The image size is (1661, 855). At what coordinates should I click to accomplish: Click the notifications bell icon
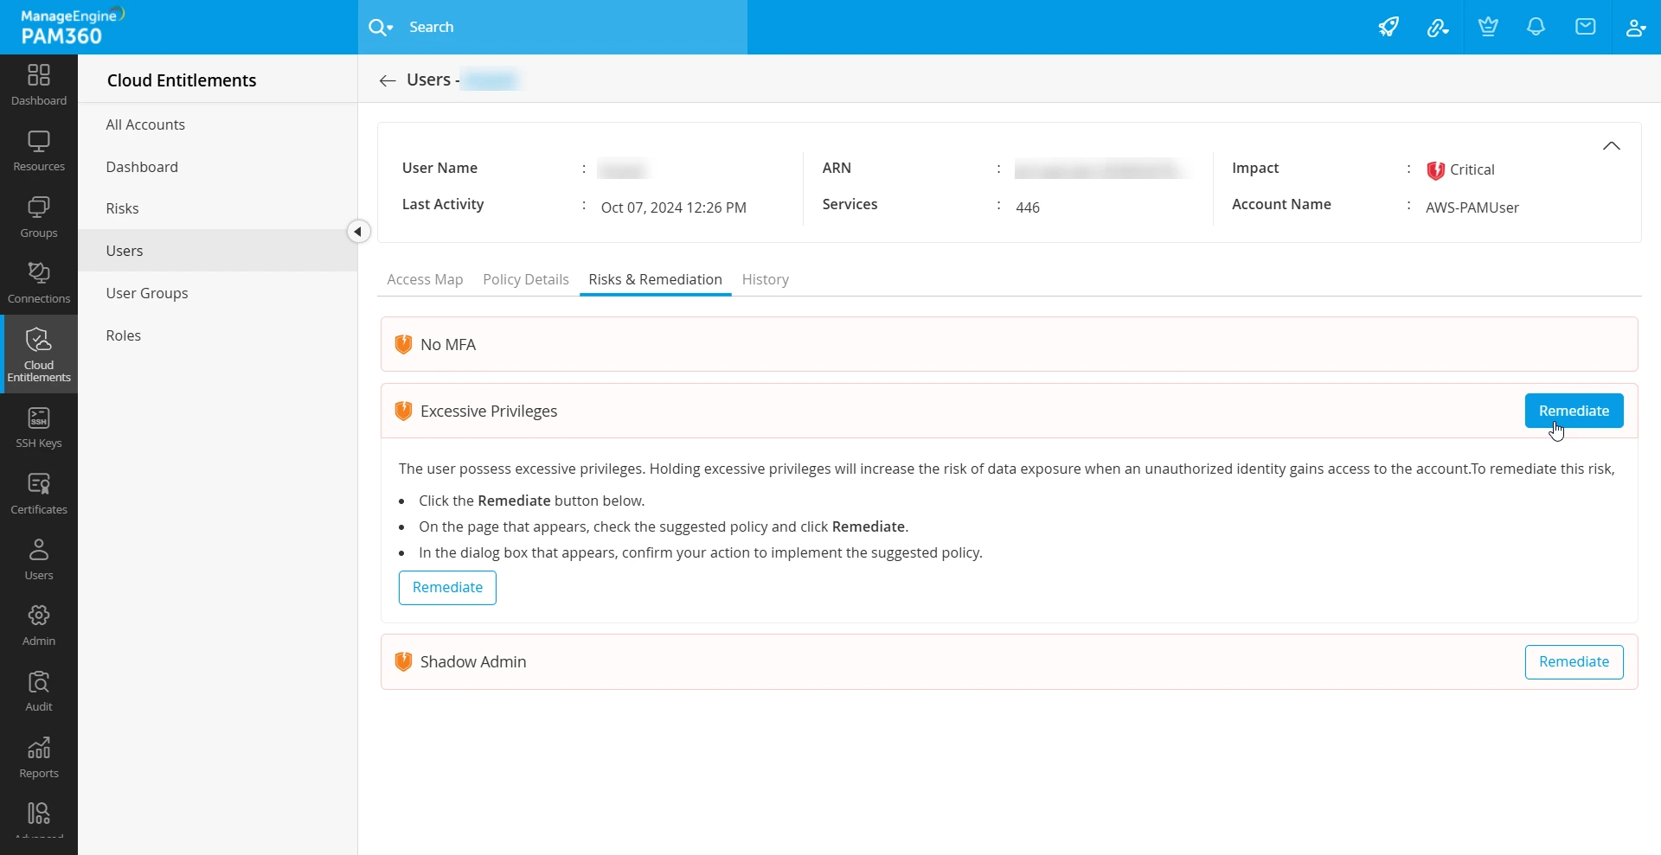[x=1536, y=27]
